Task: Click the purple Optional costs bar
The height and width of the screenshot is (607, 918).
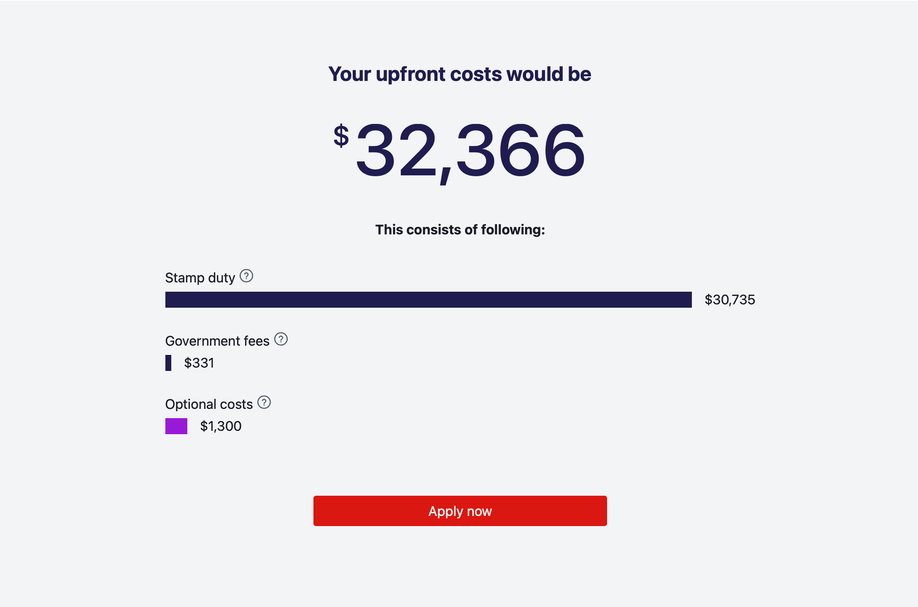Action: click(x=176, y=426)
